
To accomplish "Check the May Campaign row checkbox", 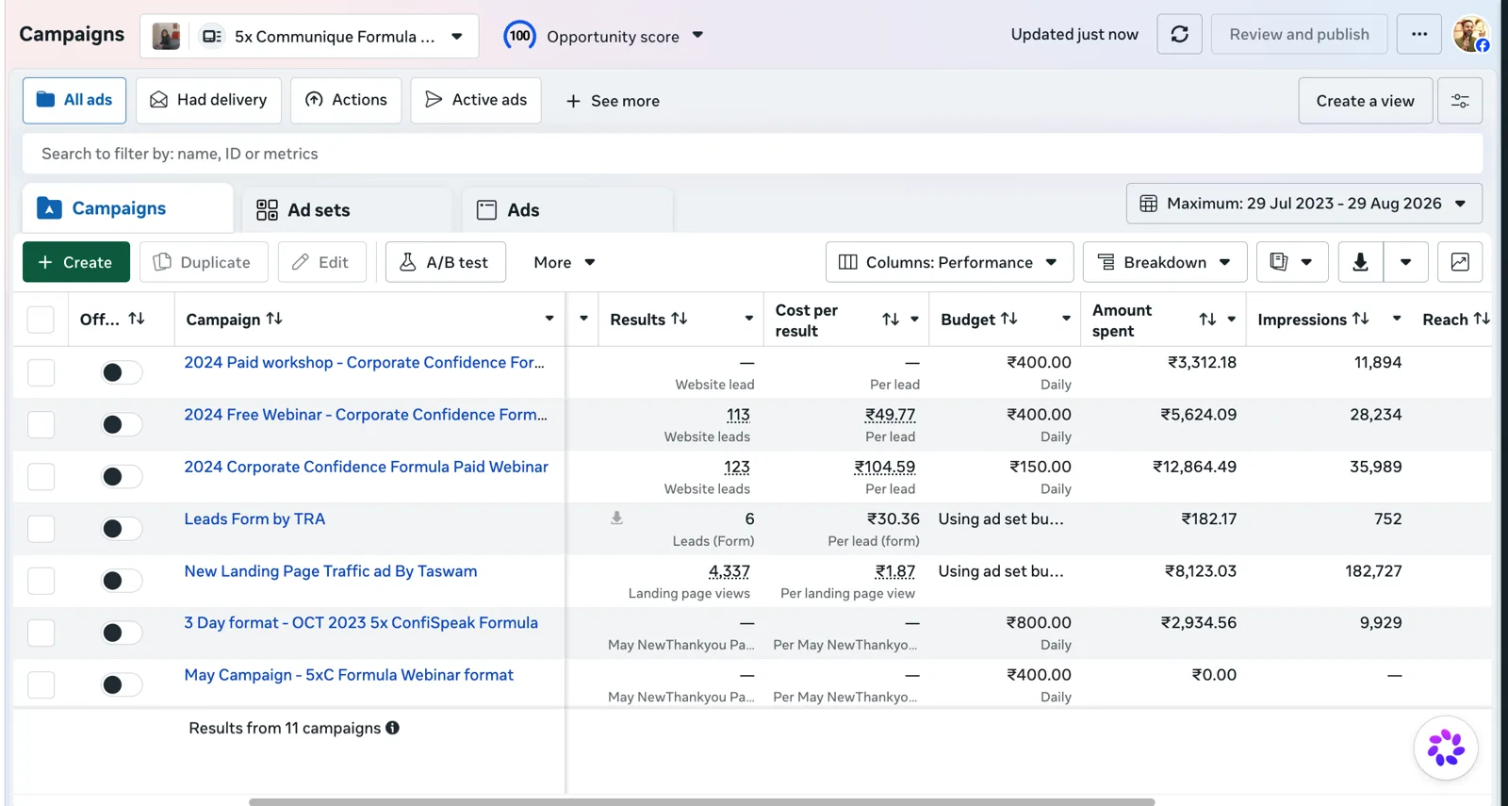I will click(41, 684).
